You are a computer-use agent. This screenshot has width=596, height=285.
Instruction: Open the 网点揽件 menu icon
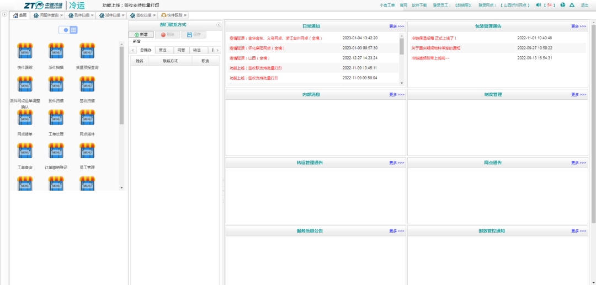[x=87, y=117]
